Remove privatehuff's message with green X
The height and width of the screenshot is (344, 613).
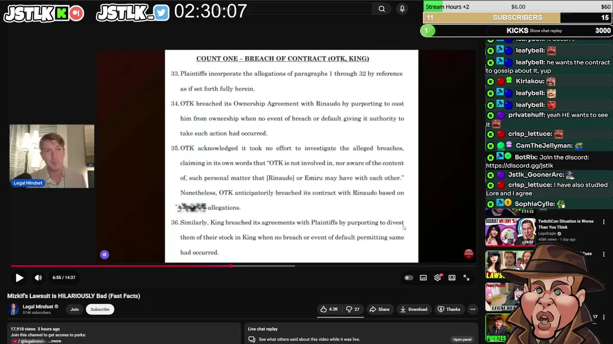pyautogui.click(x=490, y=116)
